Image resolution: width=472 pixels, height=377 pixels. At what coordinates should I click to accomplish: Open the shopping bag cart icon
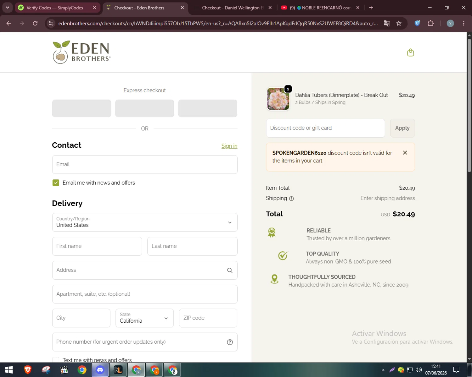click(x=410, y=52)
